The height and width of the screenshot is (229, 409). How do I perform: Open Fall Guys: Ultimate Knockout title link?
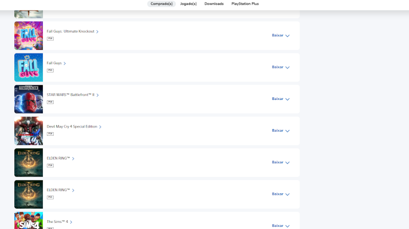71,31
